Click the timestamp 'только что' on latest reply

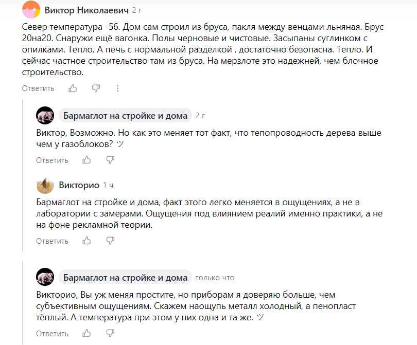click(214, 277)
